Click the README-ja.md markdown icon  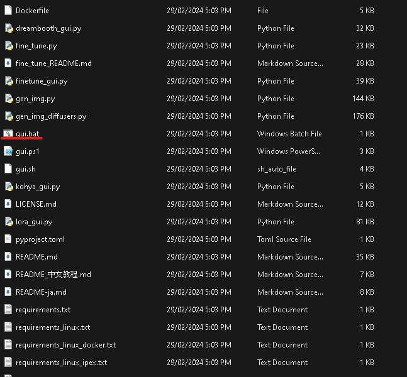click(x=8, y=292)
